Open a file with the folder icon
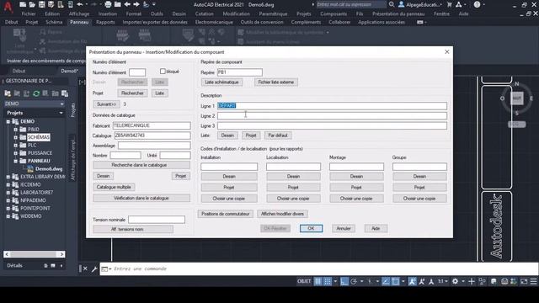The height and width of the screenshot is (303, 539). point(32,4)
